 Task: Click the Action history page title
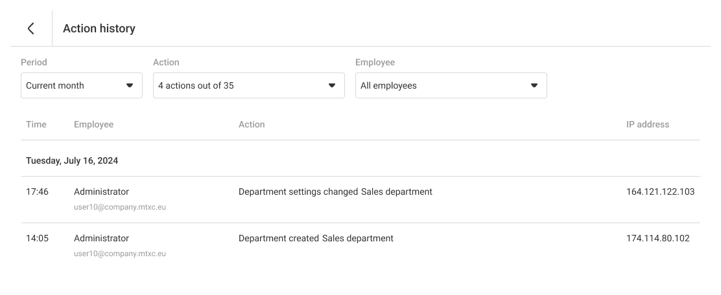[99, 28]
